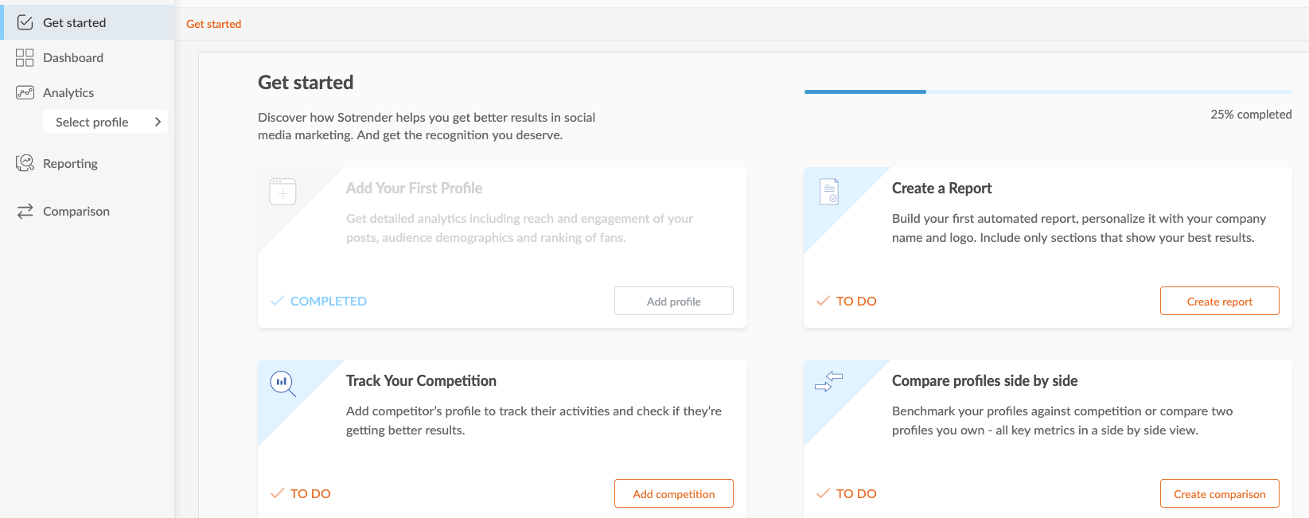Click the Reporting icon in sidebar
1309x518 pixels.
point(25,163)
